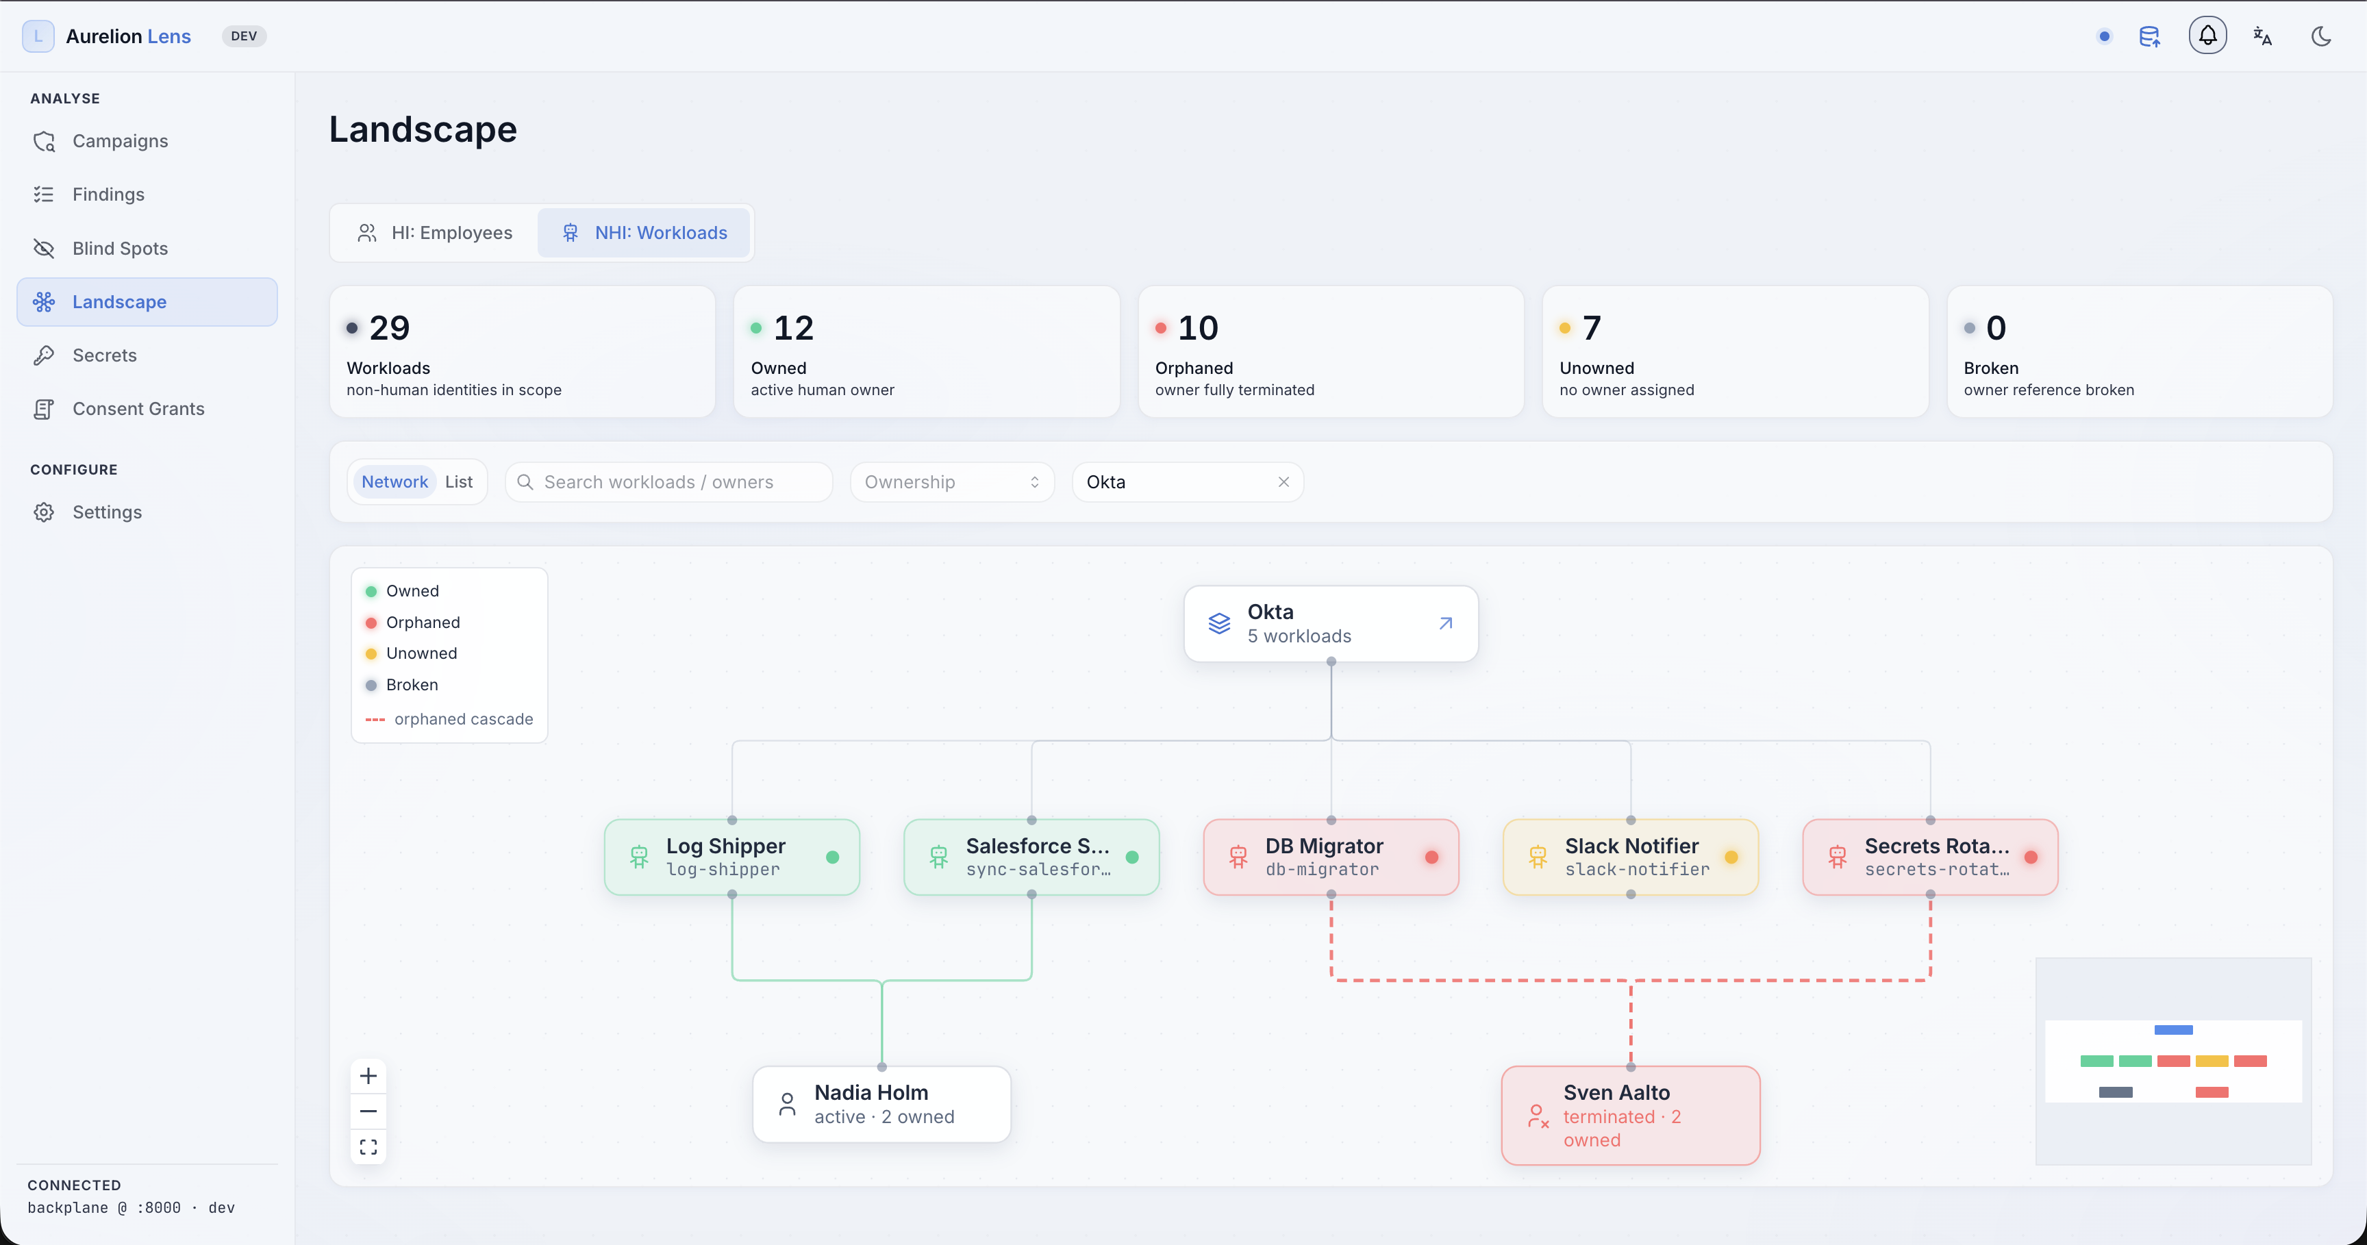Expand the Ownership dropdown
The image size is (2367, 1245).
pos(952,481)
